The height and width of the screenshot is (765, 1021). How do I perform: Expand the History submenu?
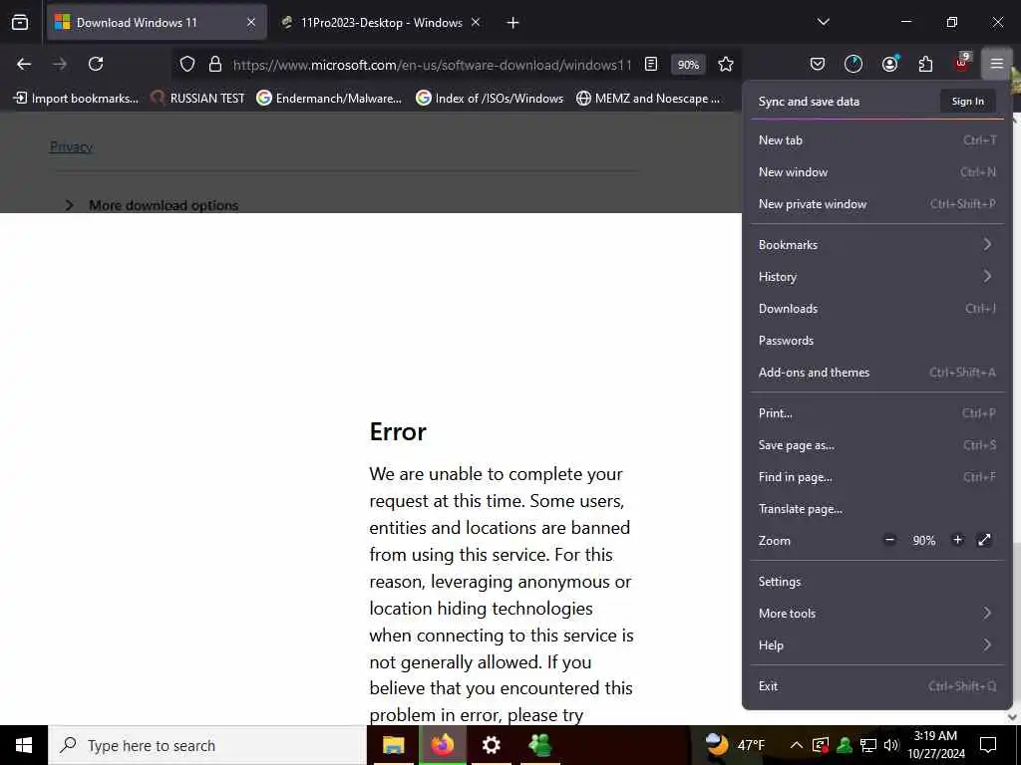pos(877,277)
